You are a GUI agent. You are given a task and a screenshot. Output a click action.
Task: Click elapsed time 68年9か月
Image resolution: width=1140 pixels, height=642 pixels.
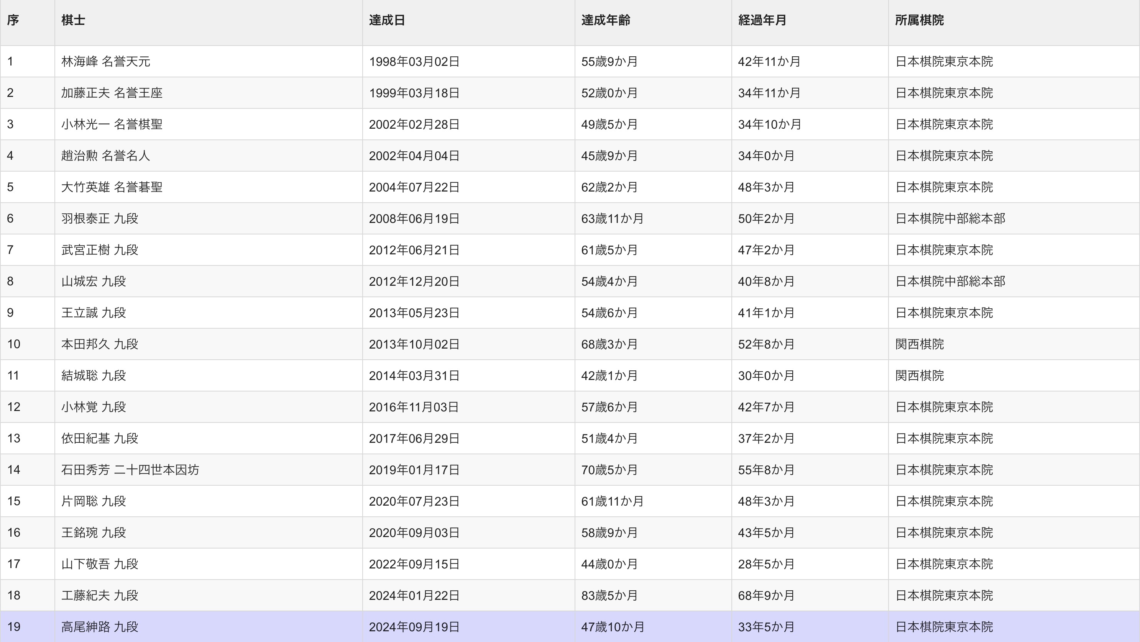tap(765, 595)
